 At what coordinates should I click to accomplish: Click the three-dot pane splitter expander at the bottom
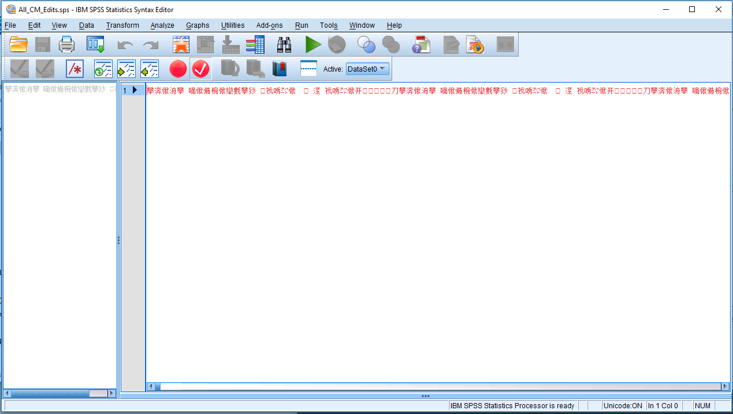coord(426,396)
